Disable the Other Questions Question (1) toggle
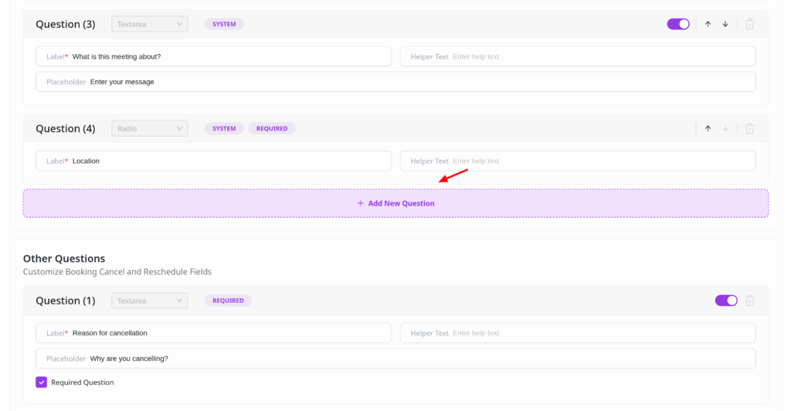791x411 pixels. 726,301
